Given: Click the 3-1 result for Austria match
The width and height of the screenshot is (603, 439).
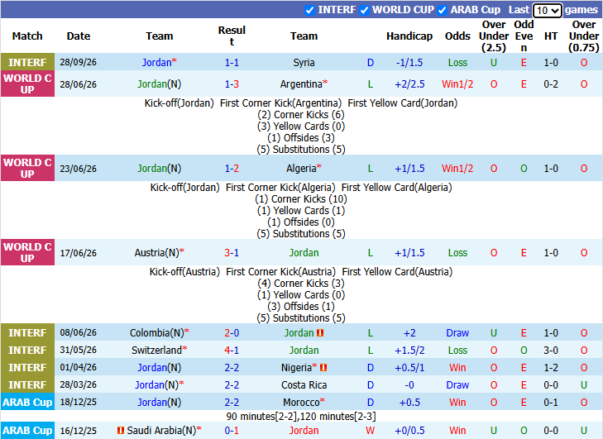Looking at the screenshot, I should coord(232,252).
